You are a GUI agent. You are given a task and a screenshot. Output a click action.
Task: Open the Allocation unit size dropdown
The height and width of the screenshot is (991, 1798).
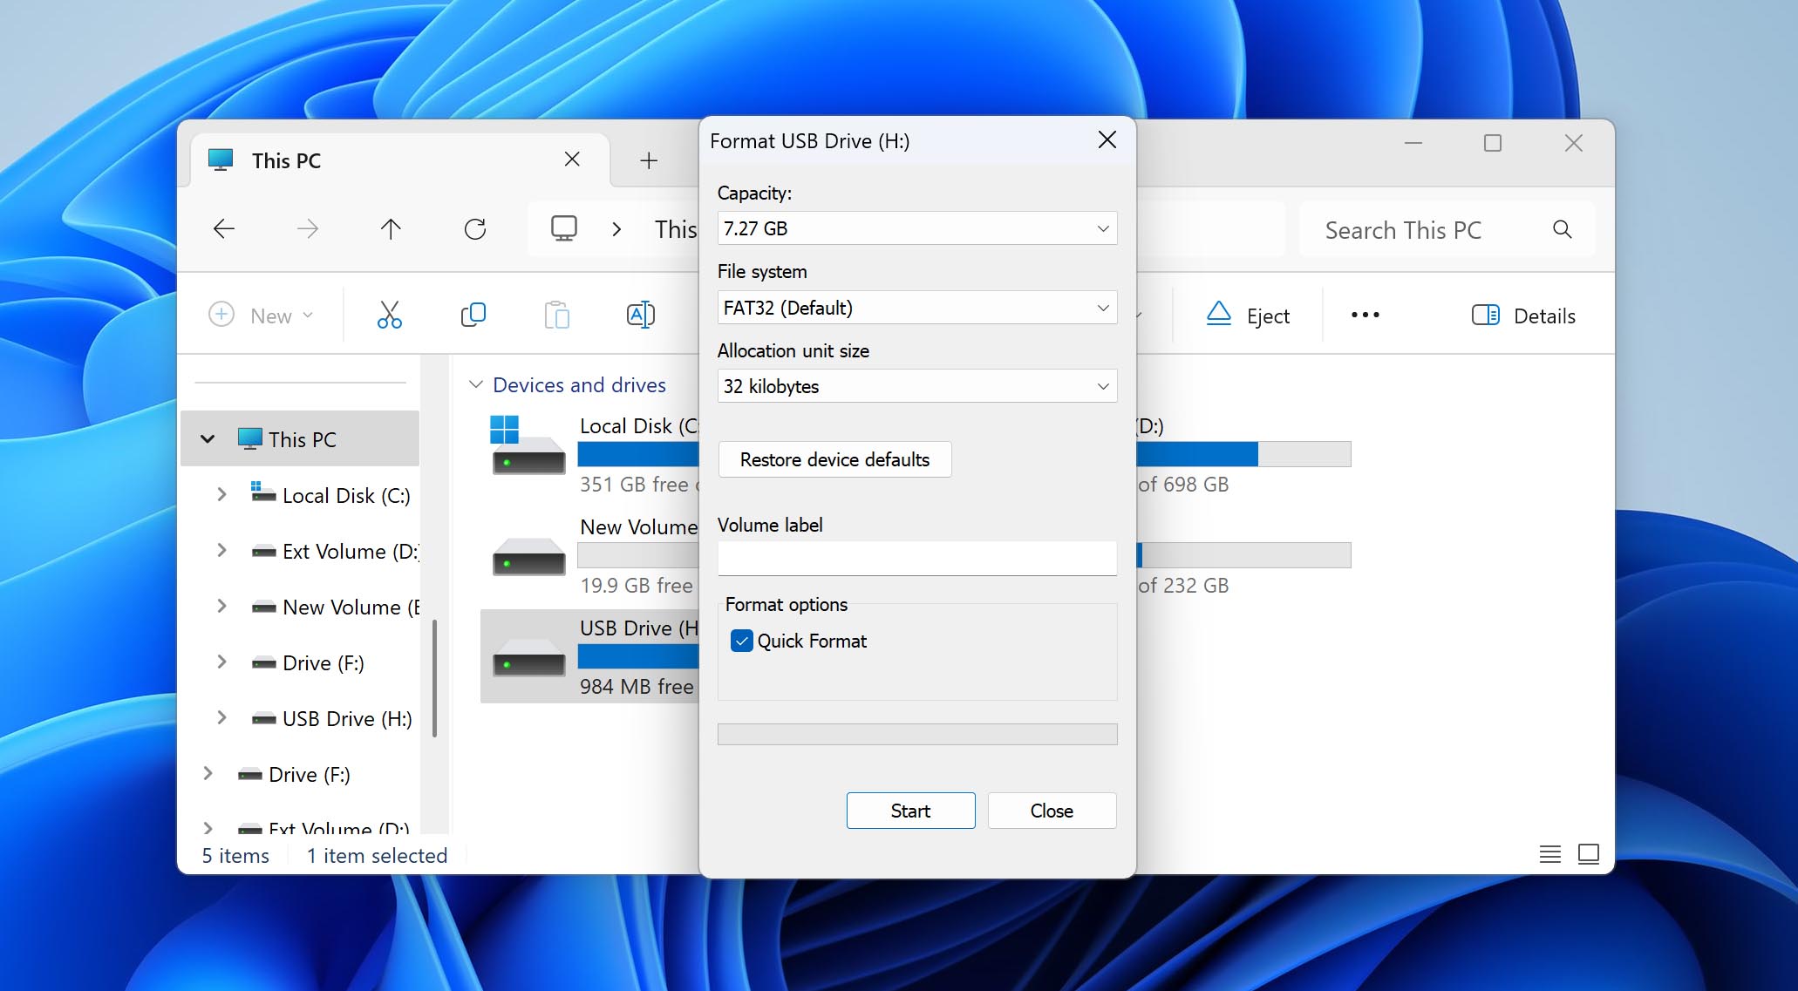point(917,386)
